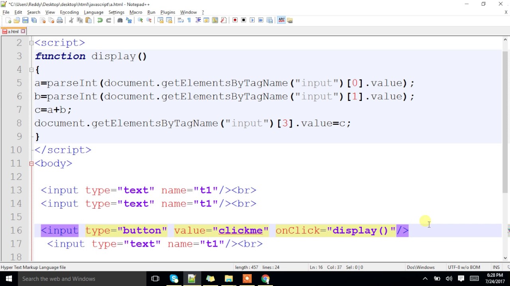Create a new document via toolbar
This screenshot has height=286, width=510.
click(8, 20)
